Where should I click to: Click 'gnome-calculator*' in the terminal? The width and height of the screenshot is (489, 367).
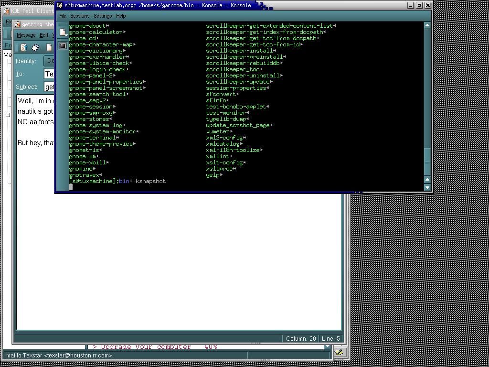(97, 32)
